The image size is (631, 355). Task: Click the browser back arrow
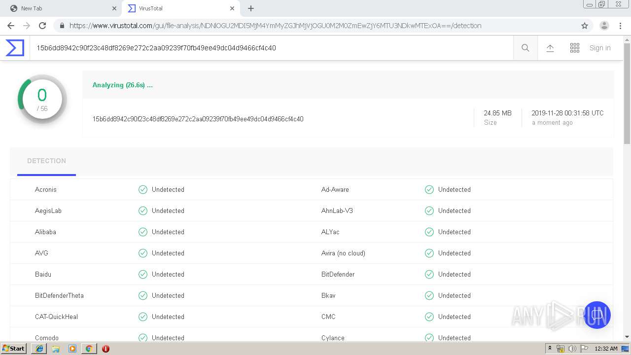click(x=11, y=26)
